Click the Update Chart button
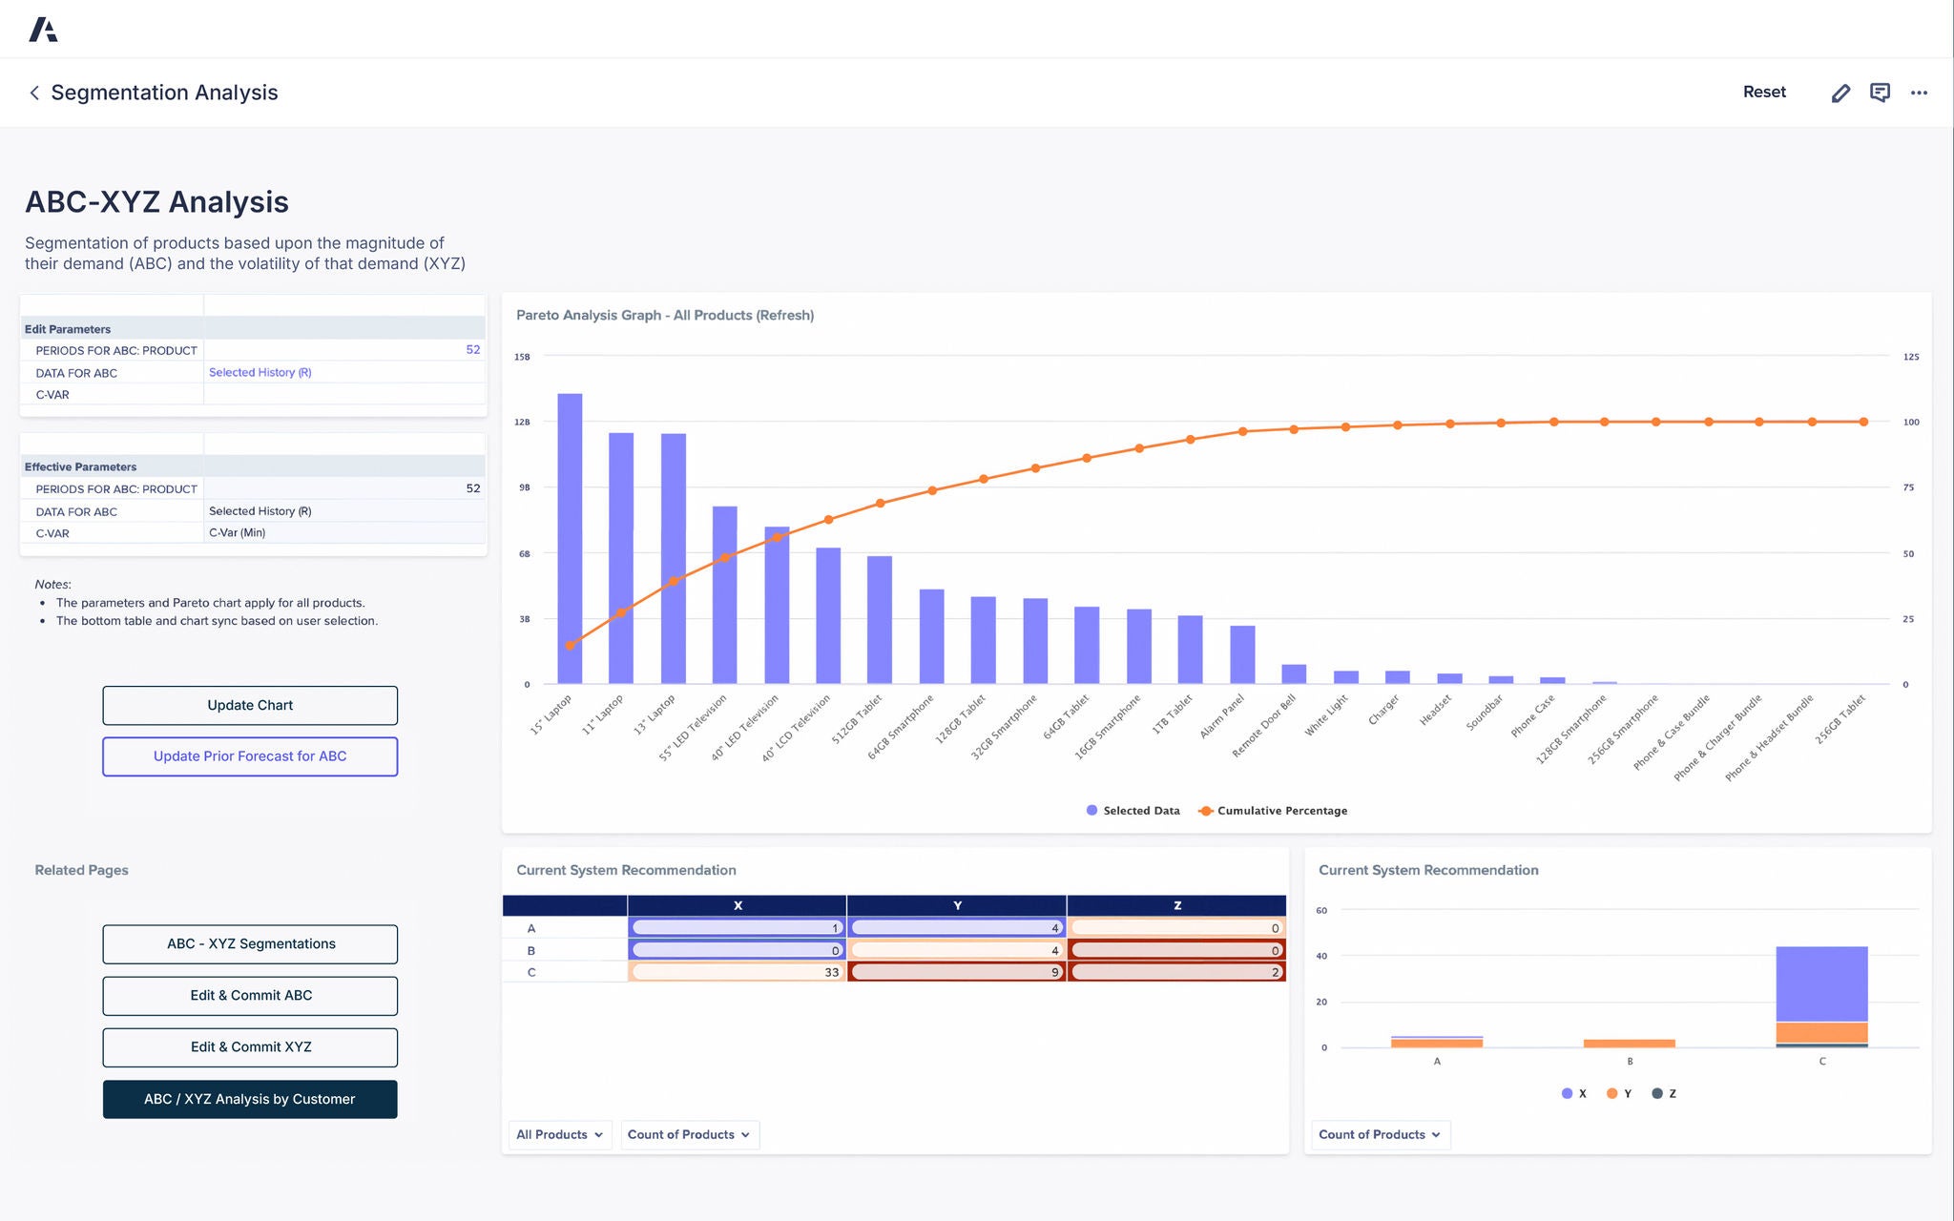This screenshot has width=1954, height=1221. 250,705
